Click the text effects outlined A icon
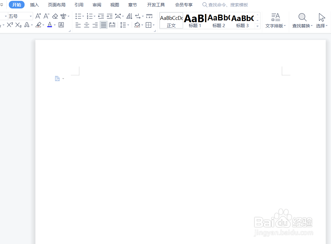This screenshot has height=244, width=331. click(x=27, y=25)
